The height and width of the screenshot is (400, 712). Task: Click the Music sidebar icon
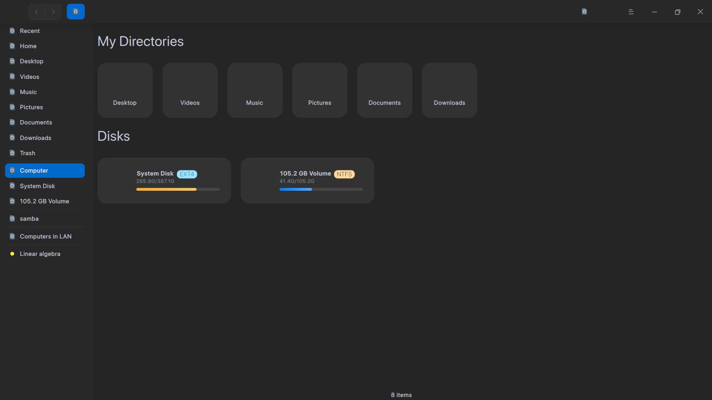click(12, 92)
